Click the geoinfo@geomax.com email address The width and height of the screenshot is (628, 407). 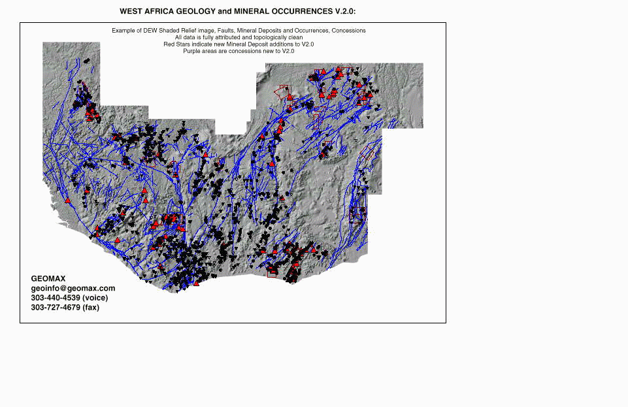pos(73,288)
